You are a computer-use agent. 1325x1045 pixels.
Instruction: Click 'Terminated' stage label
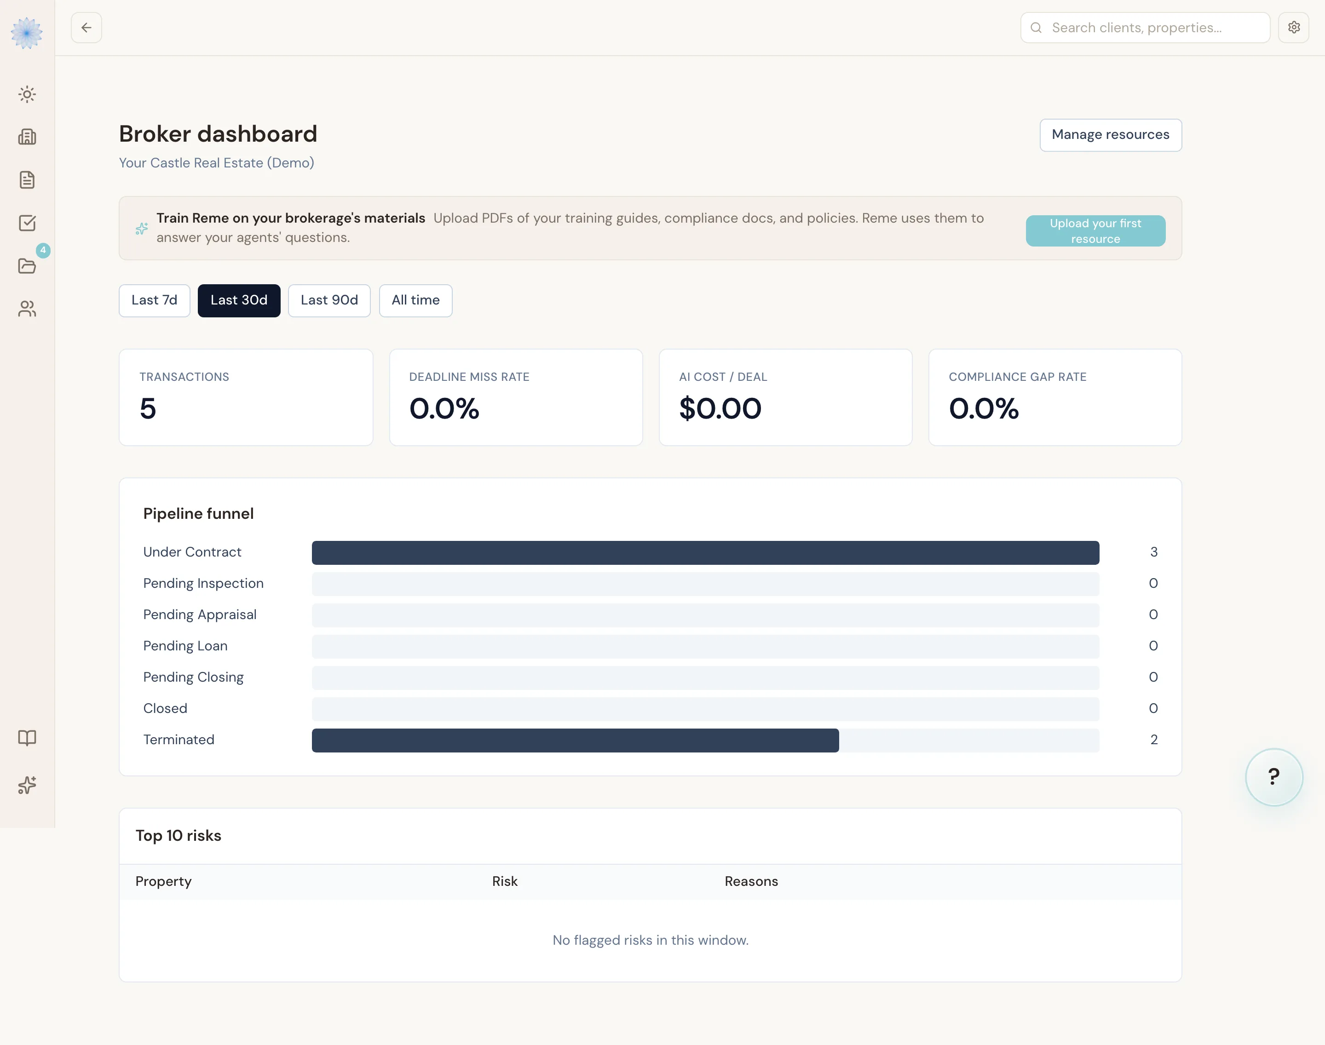(179, 739)
